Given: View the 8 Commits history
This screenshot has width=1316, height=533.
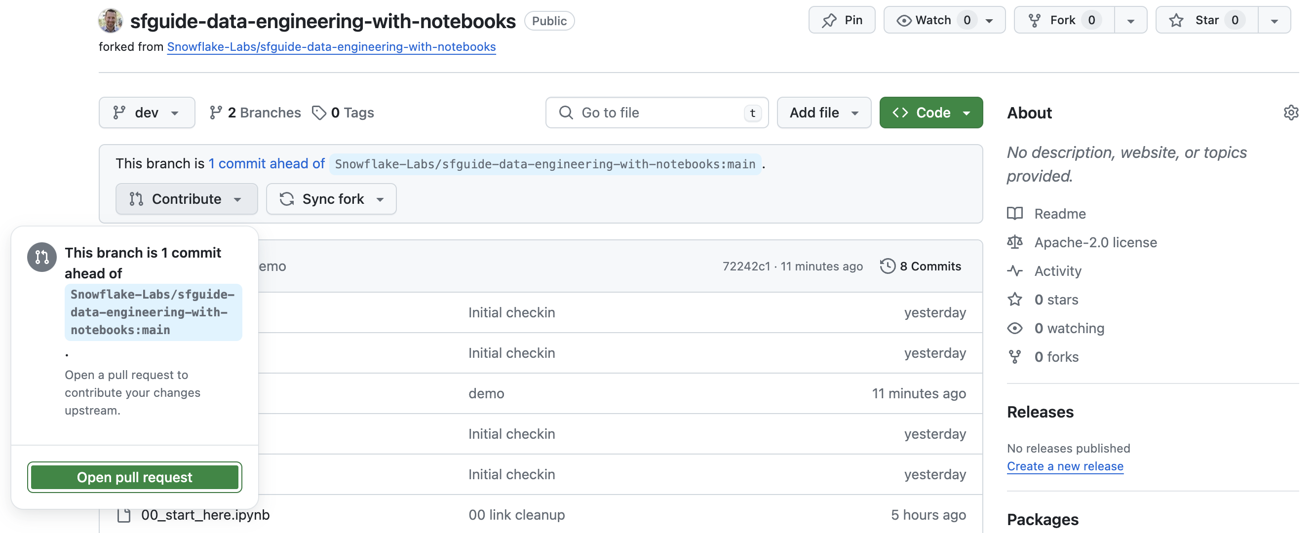Looking at the screenshot, I should pos(921,266).
